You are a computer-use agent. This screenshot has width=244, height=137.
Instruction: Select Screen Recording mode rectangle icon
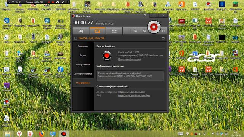point(98,31)
